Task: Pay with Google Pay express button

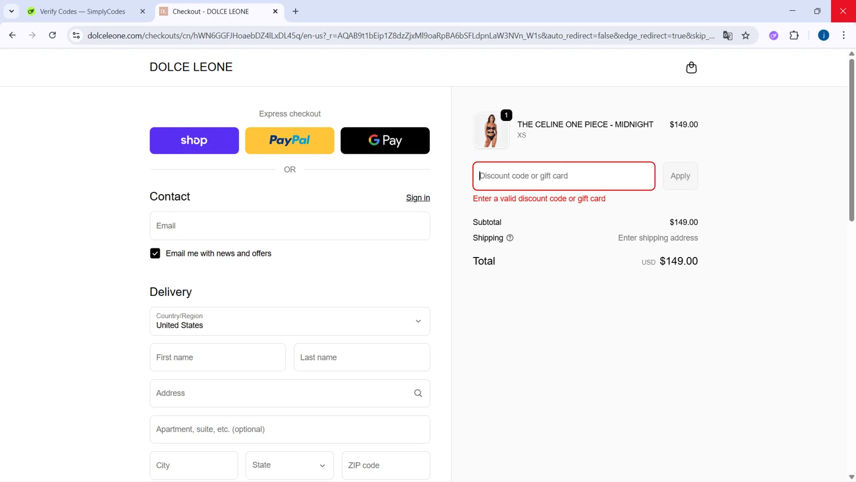Action: pos(385,140)
